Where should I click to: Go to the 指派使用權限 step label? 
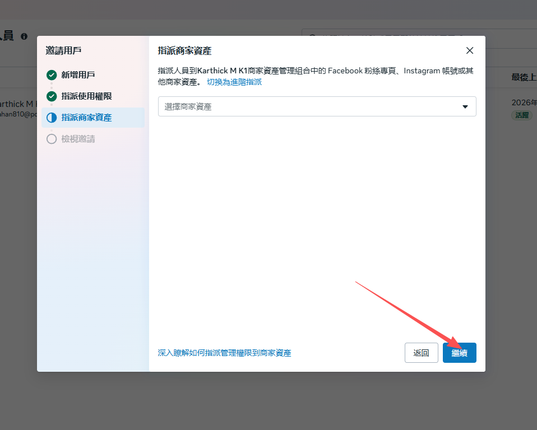[x=86, y=96]
